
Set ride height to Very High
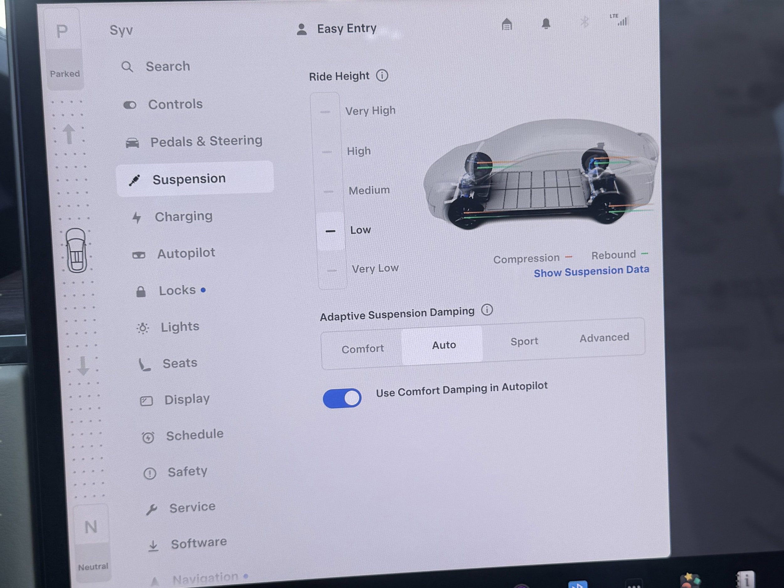pos(370,111)
